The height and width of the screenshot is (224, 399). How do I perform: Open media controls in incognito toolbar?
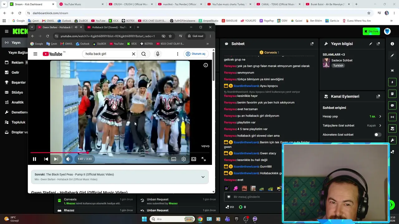coord(180,36)
